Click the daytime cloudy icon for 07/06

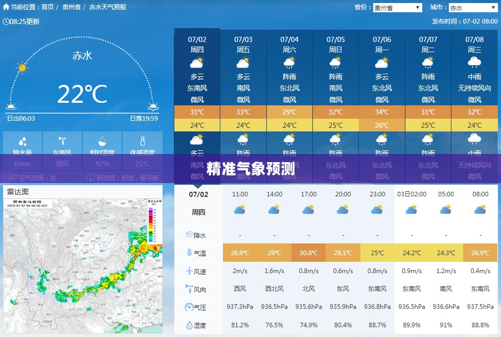click(382, 62)
